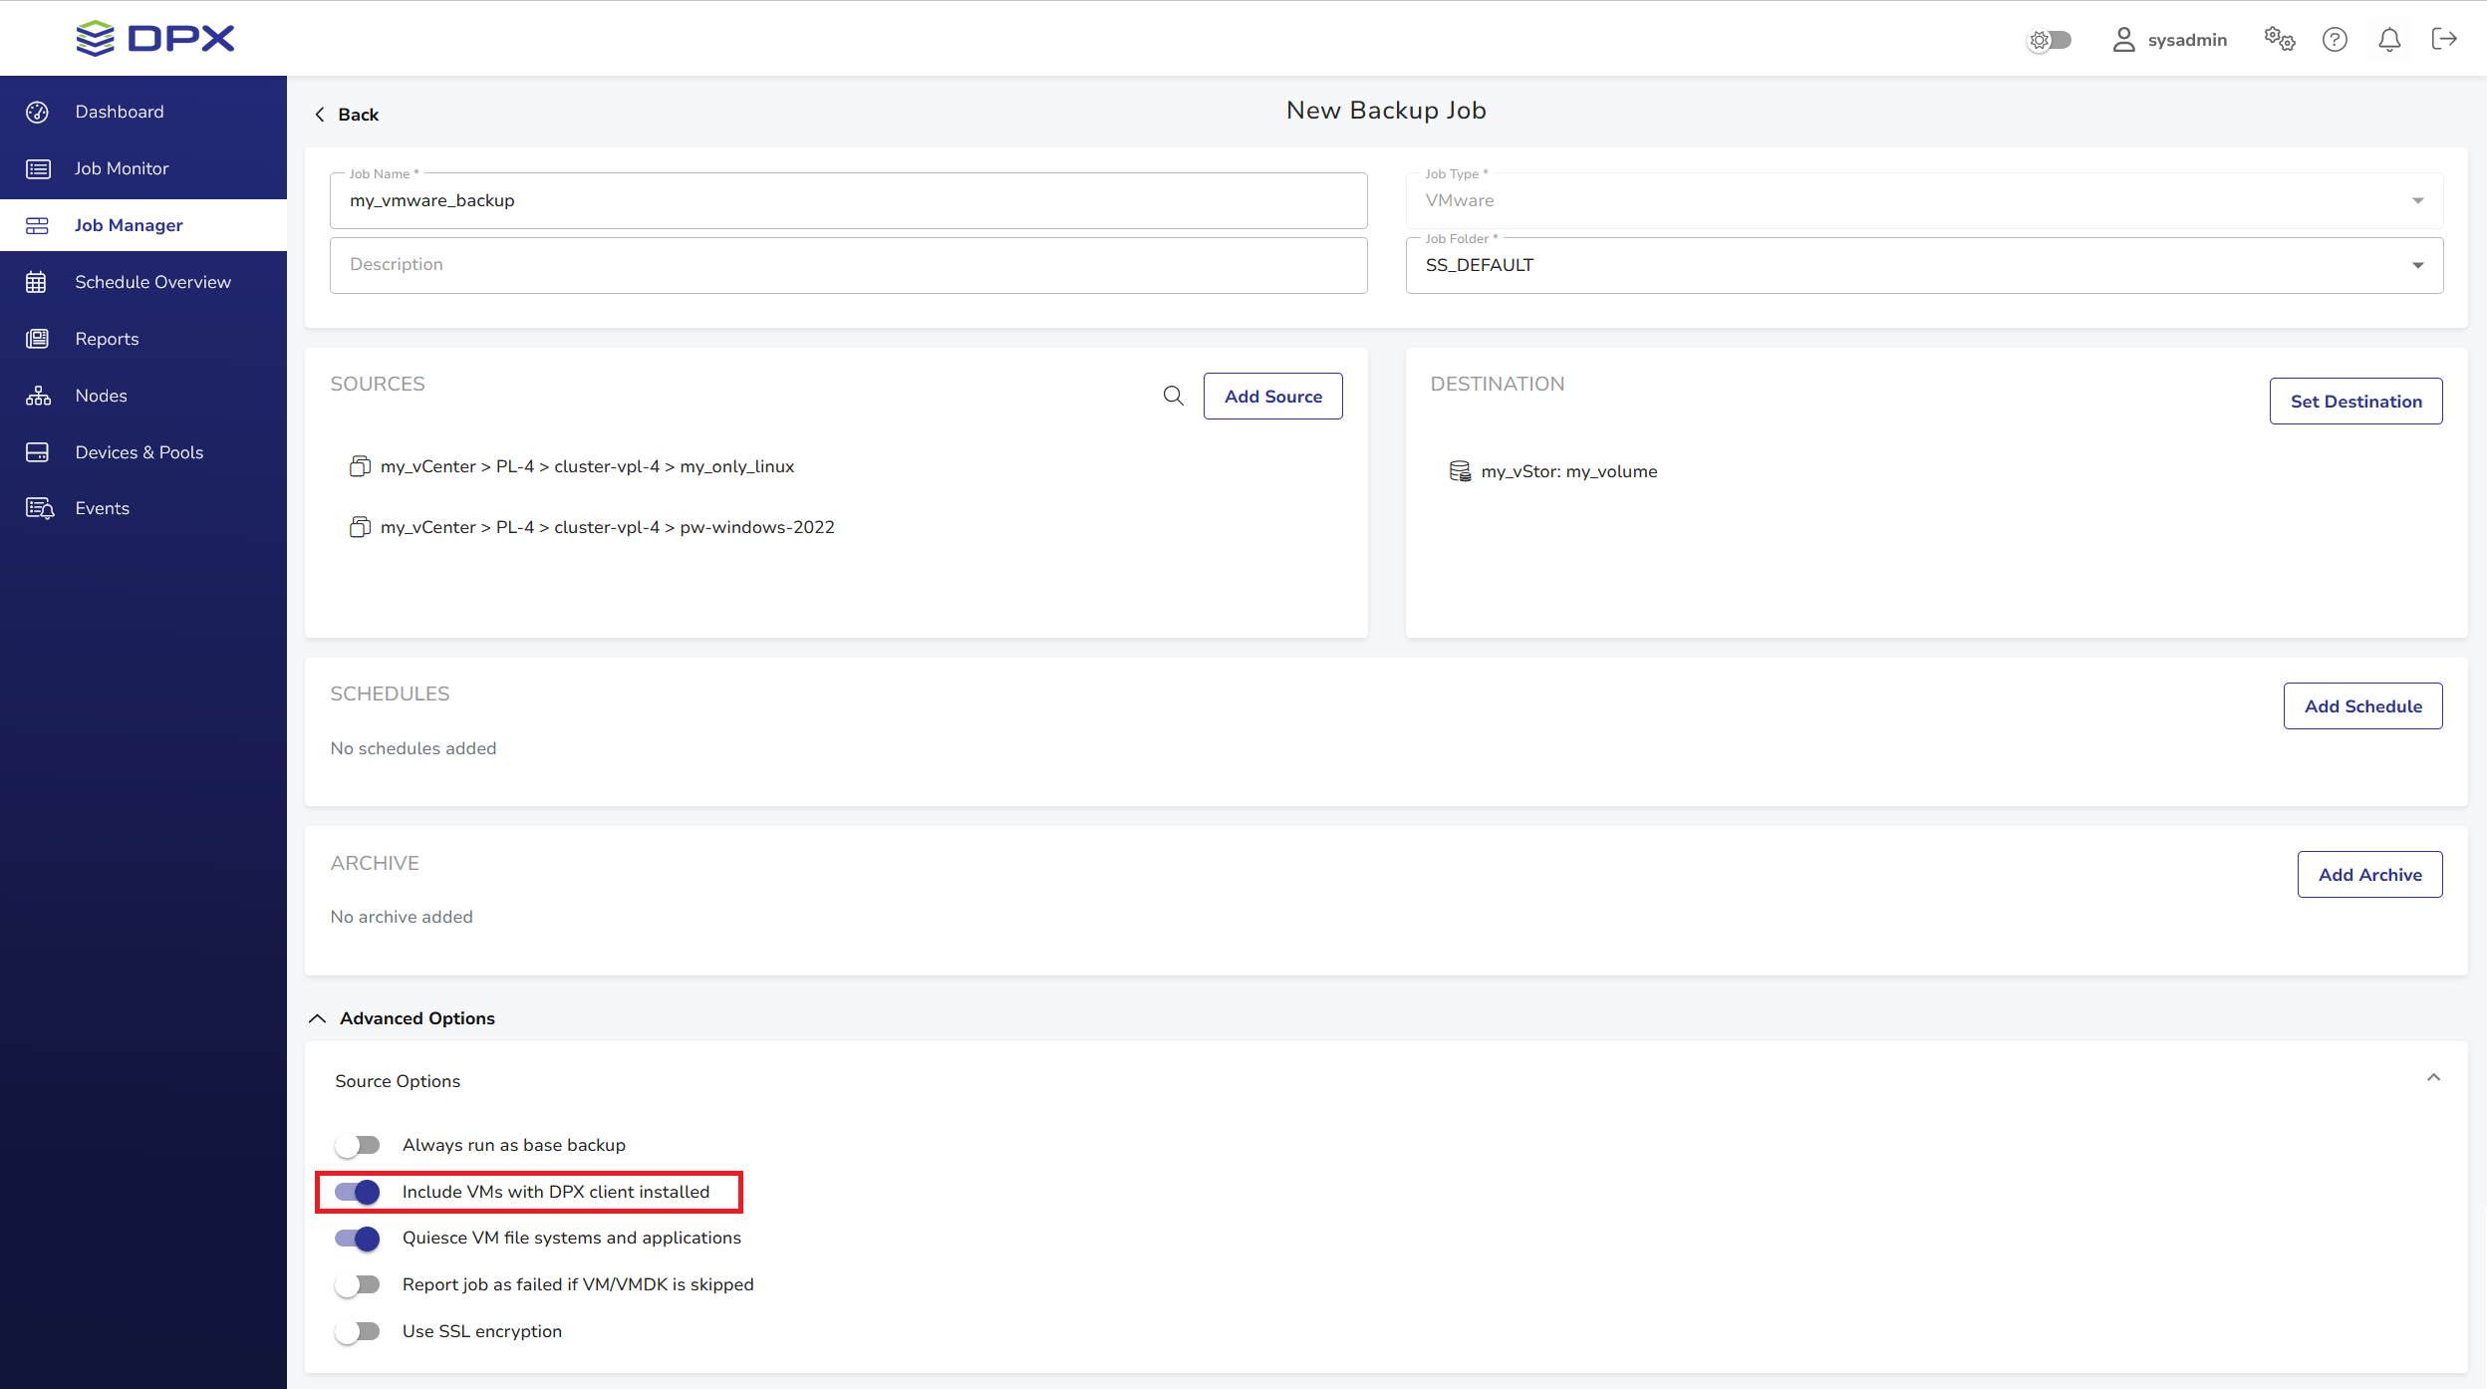The width and height of the screenshot is (2487, 1389).
Task: Disable Quiesce VM file systems and applications
Action: 358,1239
